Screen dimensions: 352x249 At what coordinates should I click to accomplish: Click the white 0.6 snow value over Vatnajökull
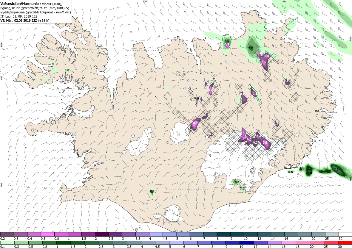[x=265, y=142]
